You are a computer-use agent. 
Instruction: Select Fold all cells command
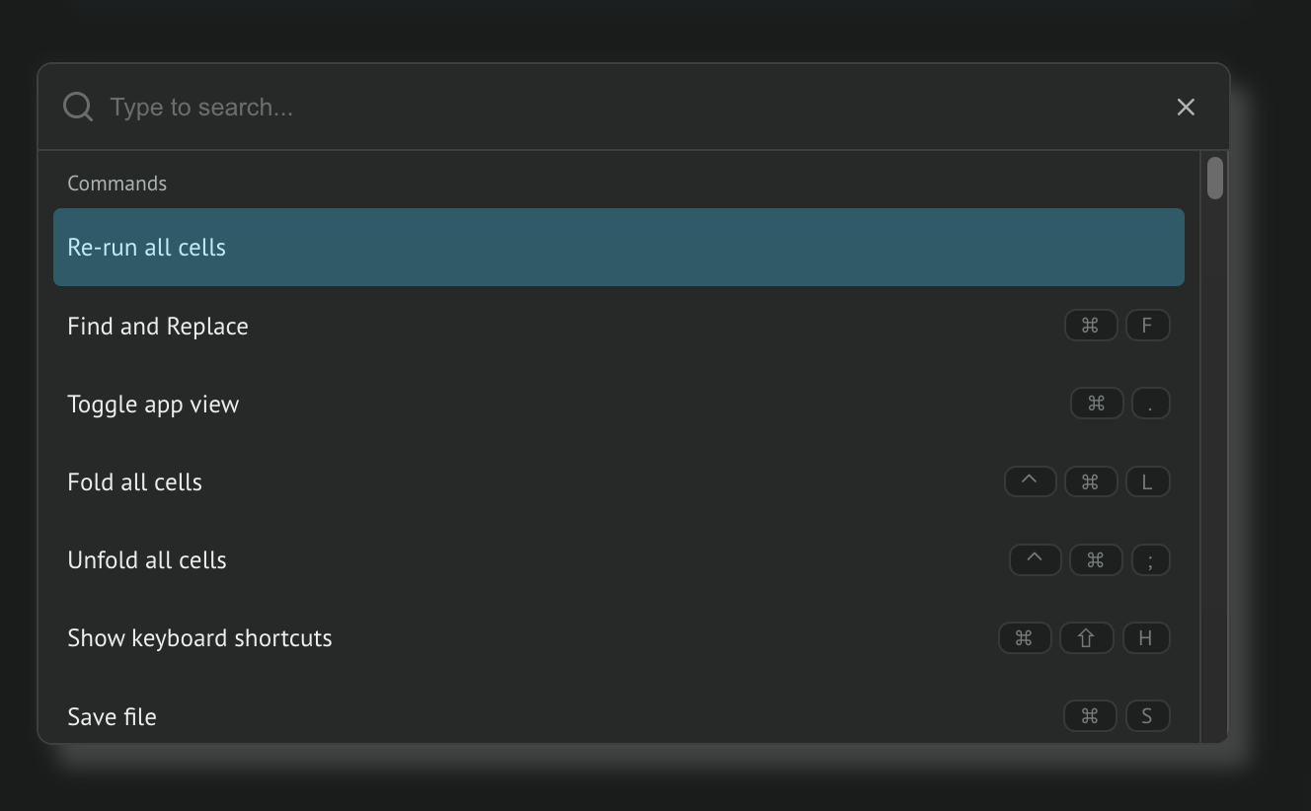(x=619, y=481)
